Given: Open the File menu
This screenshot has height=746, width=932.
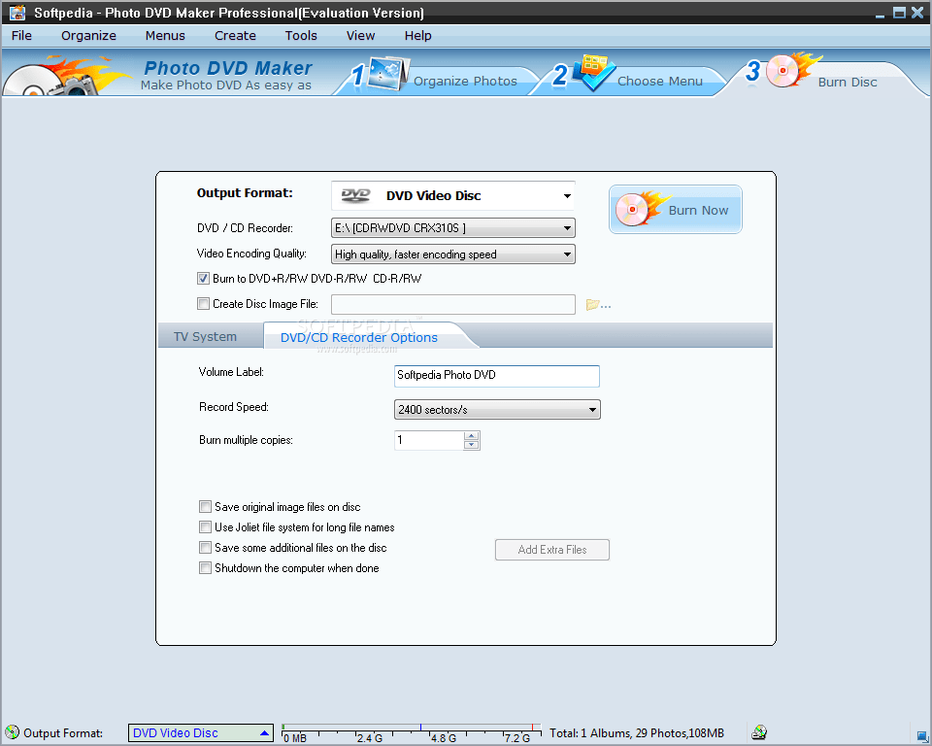Looking at the screenshot, I should [x=21, y=36].
